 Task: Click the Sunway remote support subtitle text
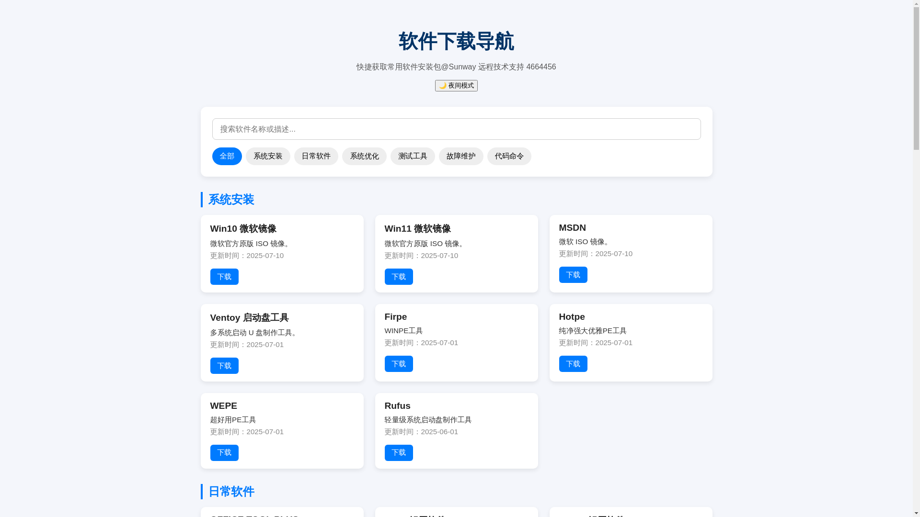456,67
